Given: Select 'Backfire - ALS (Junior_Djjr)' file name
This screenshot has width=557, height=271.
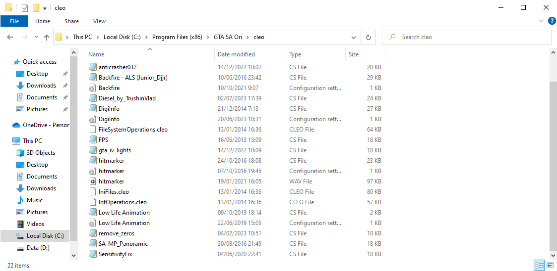Looking at the screenshot, I should tap(133, 77).
